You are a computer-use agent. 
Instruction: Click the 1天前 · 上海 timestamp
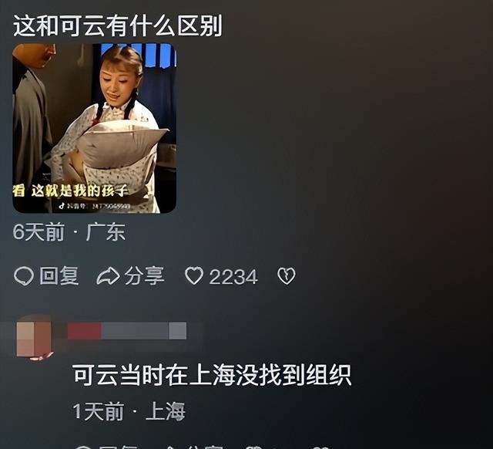(x=129, y=411)
